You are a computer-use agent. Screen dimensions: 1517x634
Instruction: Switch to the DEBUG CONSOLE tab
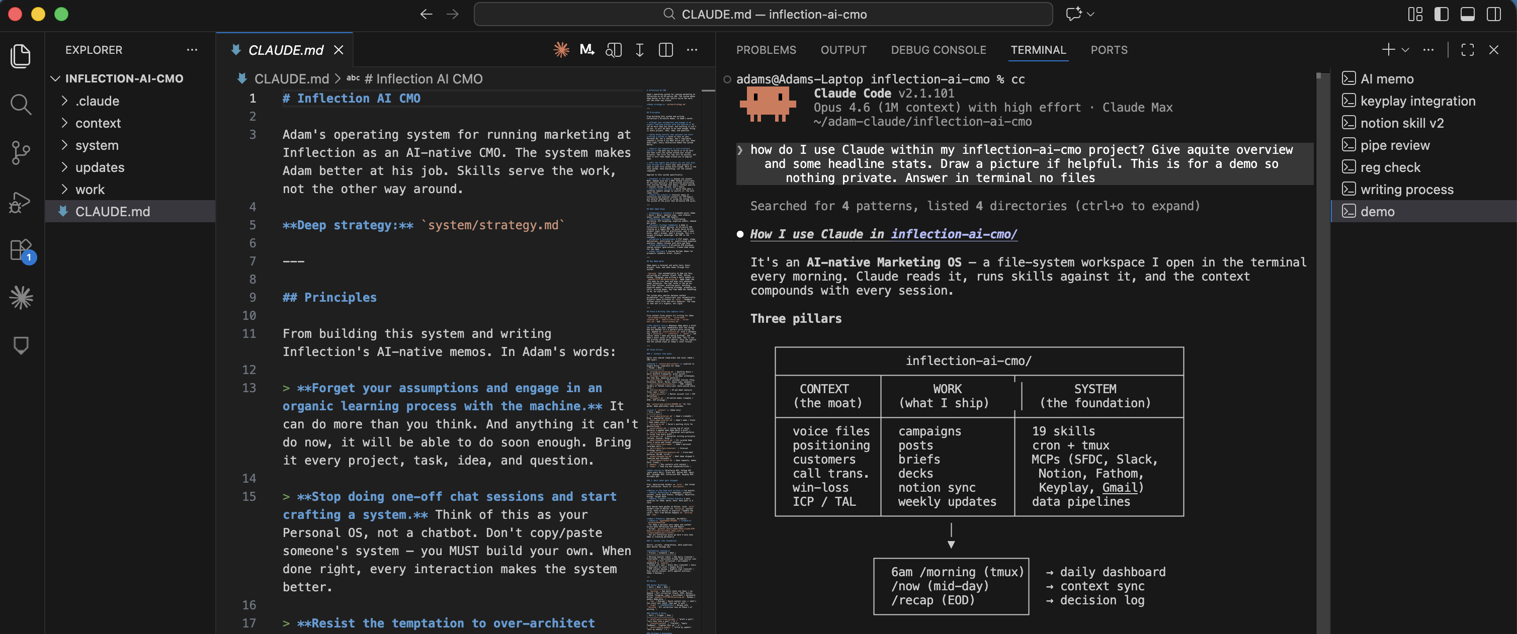[938, 50]
